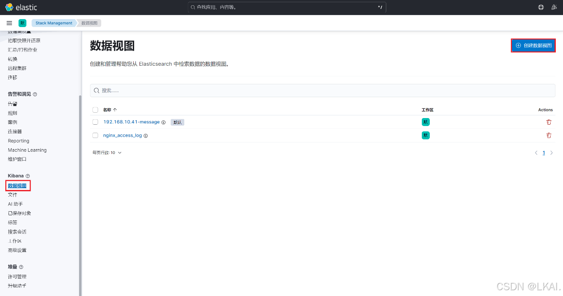Sort by the 名称 column header
The height and width of the screenshot is (296, 563).
pos(110,110)
